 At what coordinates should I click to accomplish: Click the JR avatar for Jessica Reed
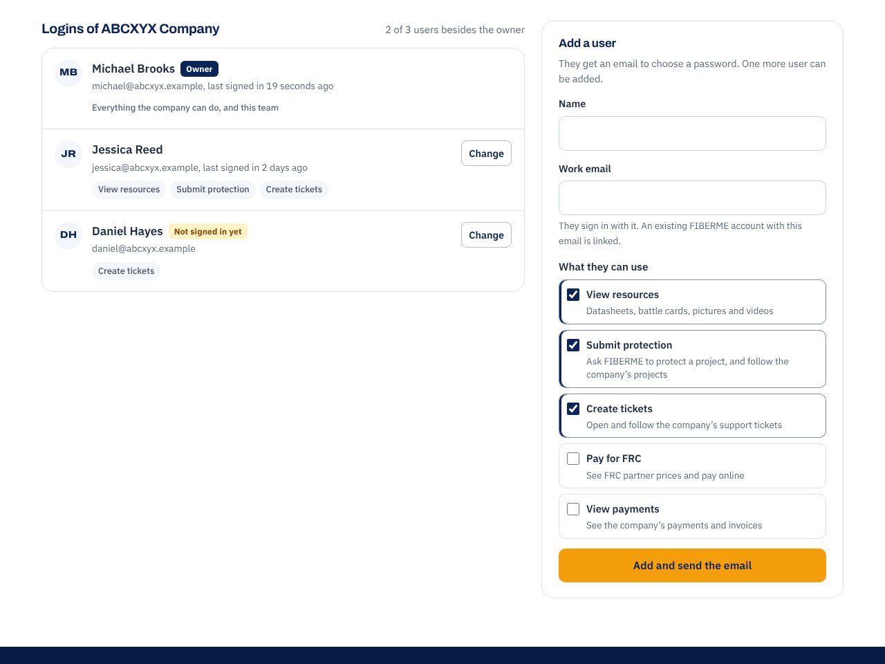coord(68,154)
